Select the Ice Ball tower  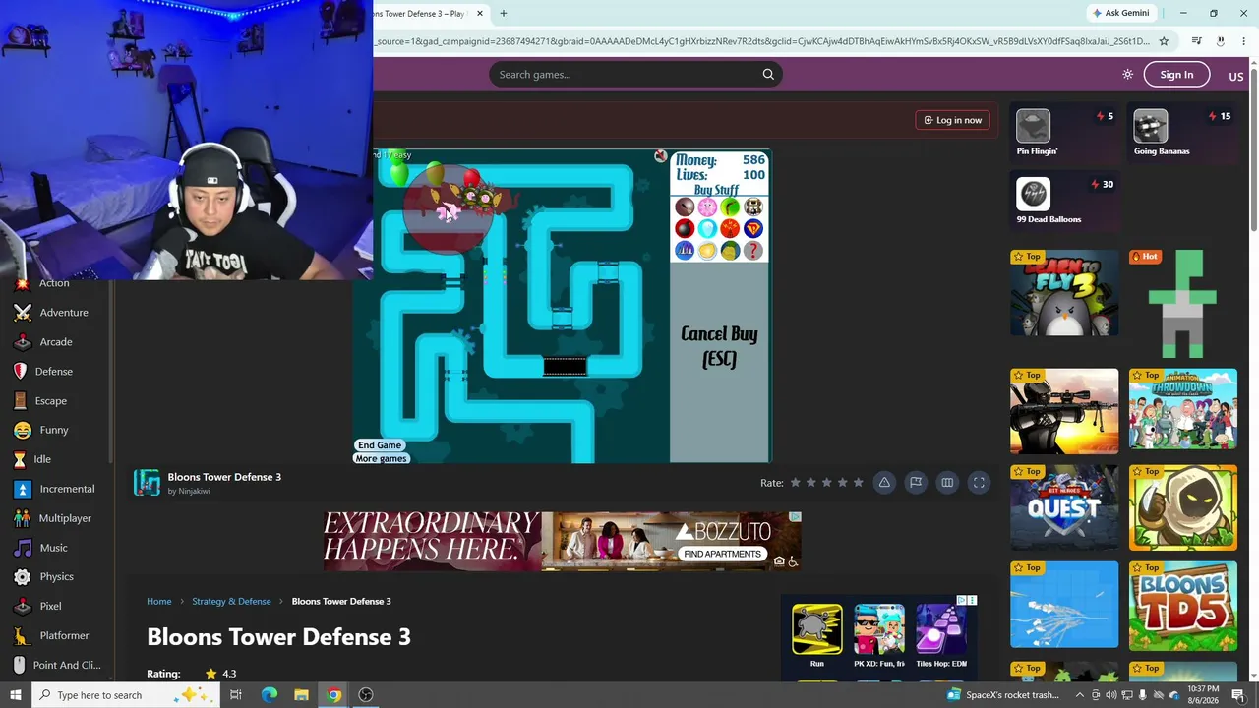707,228
